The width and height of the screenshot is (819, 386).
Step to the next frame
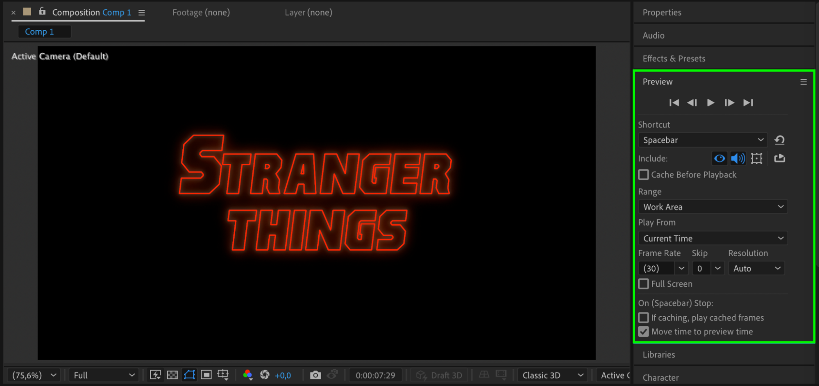click(729, 103)
